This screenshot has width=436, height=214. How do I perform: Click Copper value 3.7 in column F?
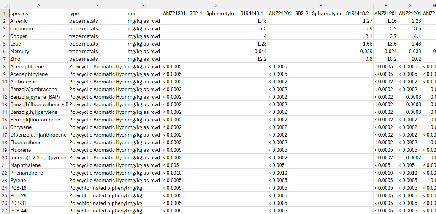[386, 36]
